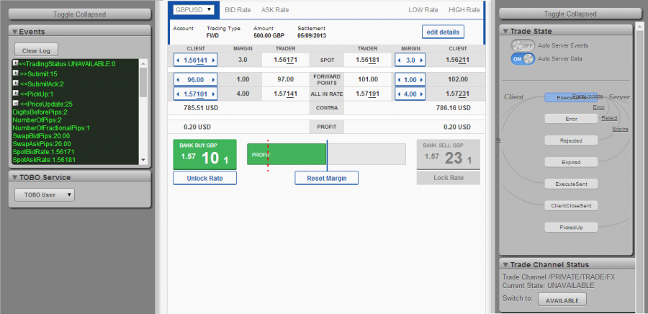This screenshot has height=314, width=648.
Task: Increase the spot client rate 1.56141
Action: (213, 60)
